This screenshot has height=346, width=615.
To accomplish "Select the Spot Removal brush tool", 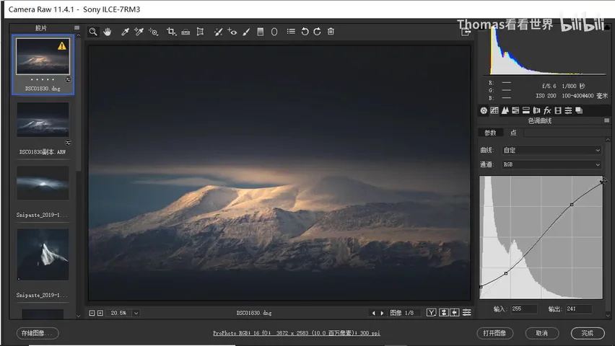I will tap(219, 32).
